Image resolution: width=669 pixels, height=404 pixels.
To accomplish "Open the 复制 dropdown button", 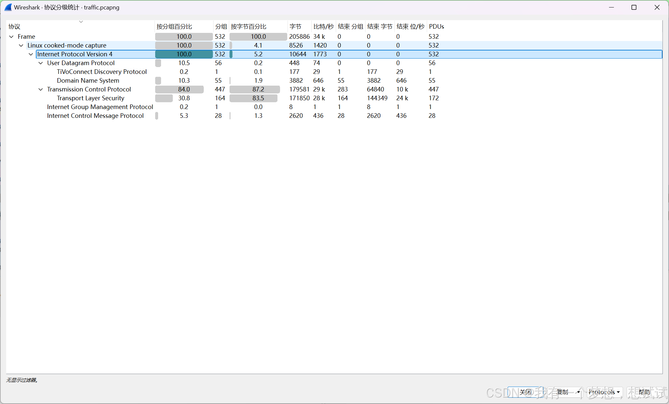I will (x=567, y=392).
